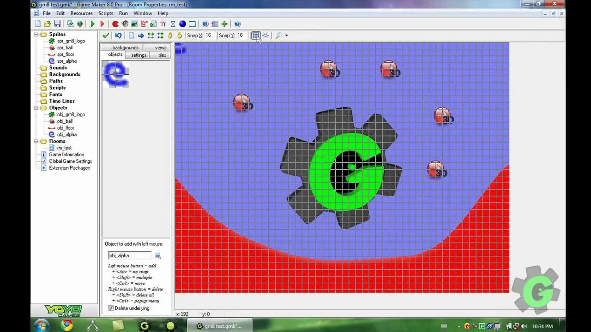Viewport: 591px width, 332px height.
Task: Open Game Information tree entry
Action: pyautogui.click(x=66, y=154)
